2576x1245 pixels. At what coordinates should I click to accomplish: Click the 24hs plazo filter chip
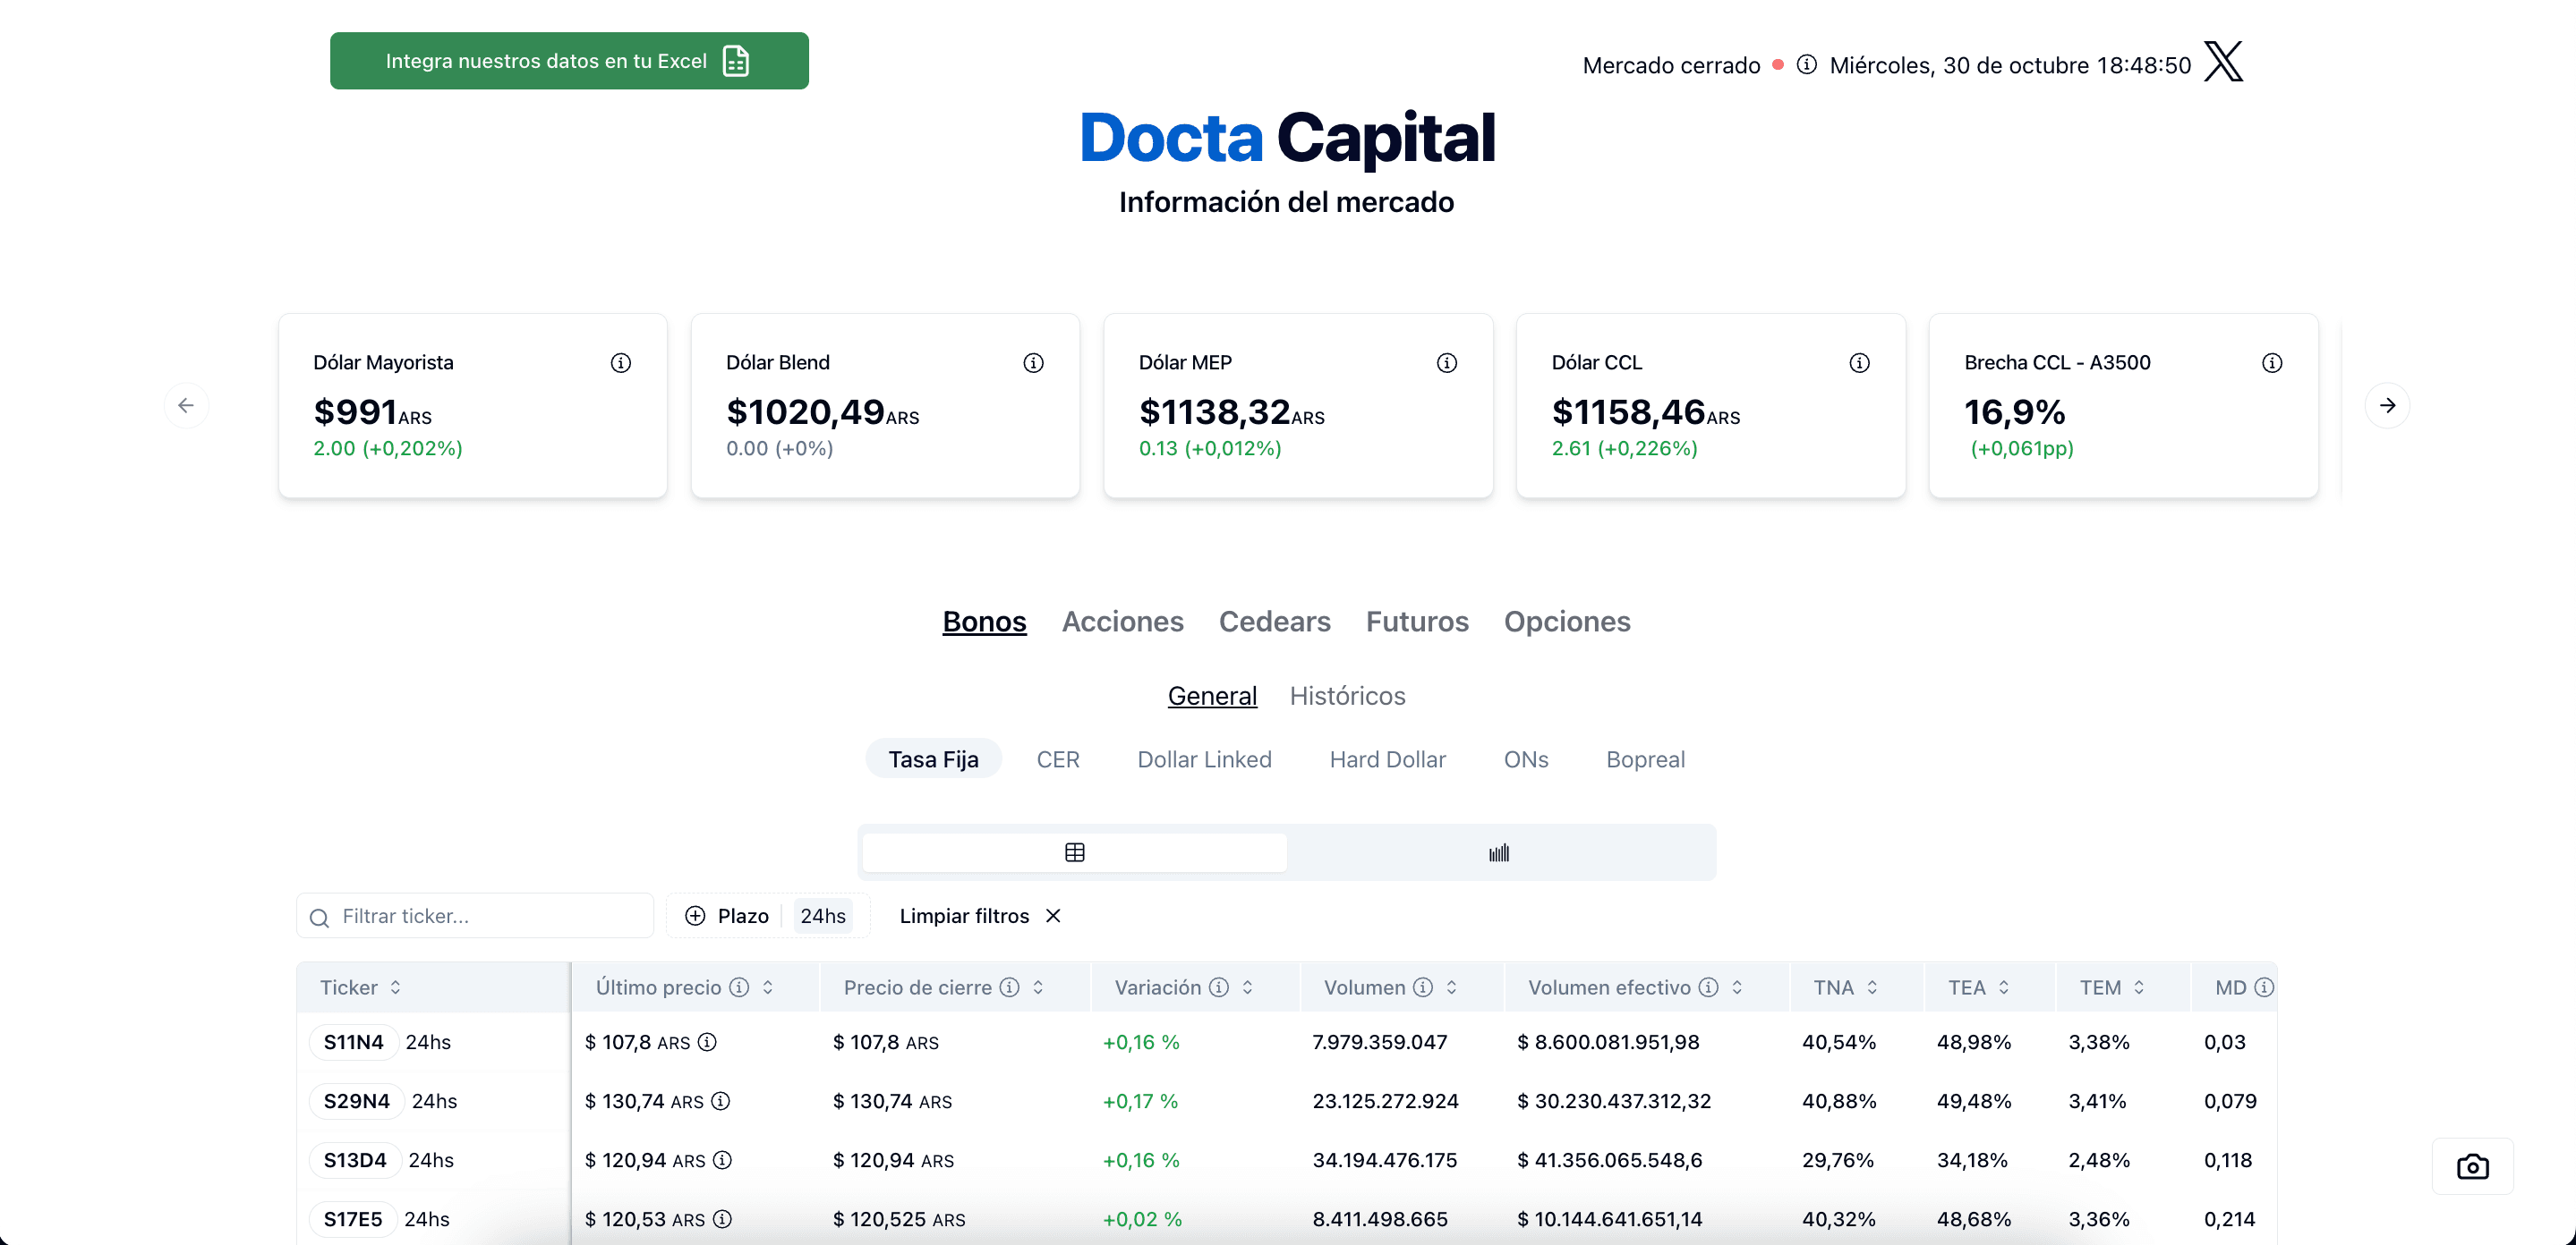pyautogui.click(x=822, y=915)
